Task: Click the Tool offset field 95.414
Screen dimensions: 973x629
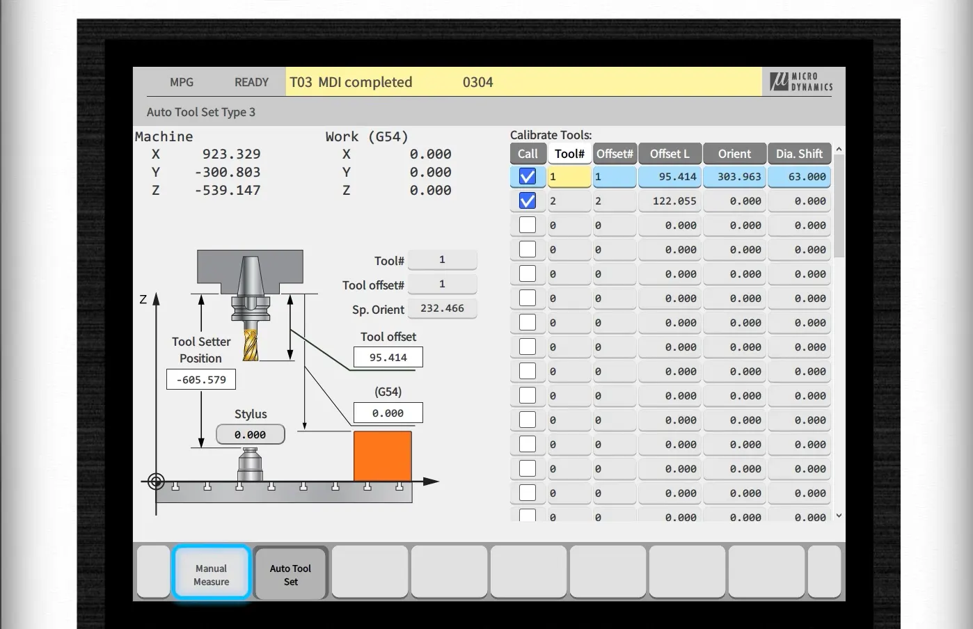Action: pyautogui.click(x=388, y=358)
